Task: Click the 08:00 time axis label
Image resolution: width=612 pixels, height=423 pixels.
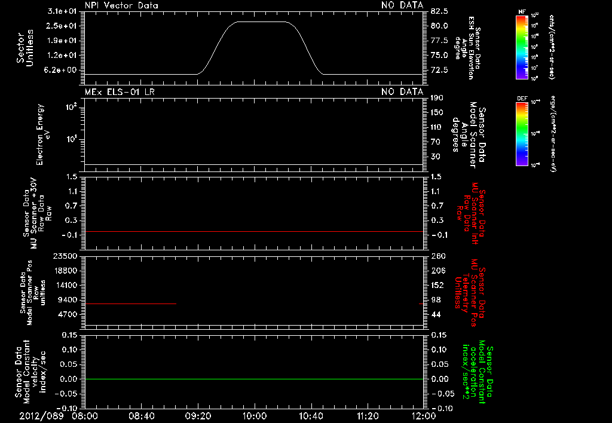Action: point(85,416)
